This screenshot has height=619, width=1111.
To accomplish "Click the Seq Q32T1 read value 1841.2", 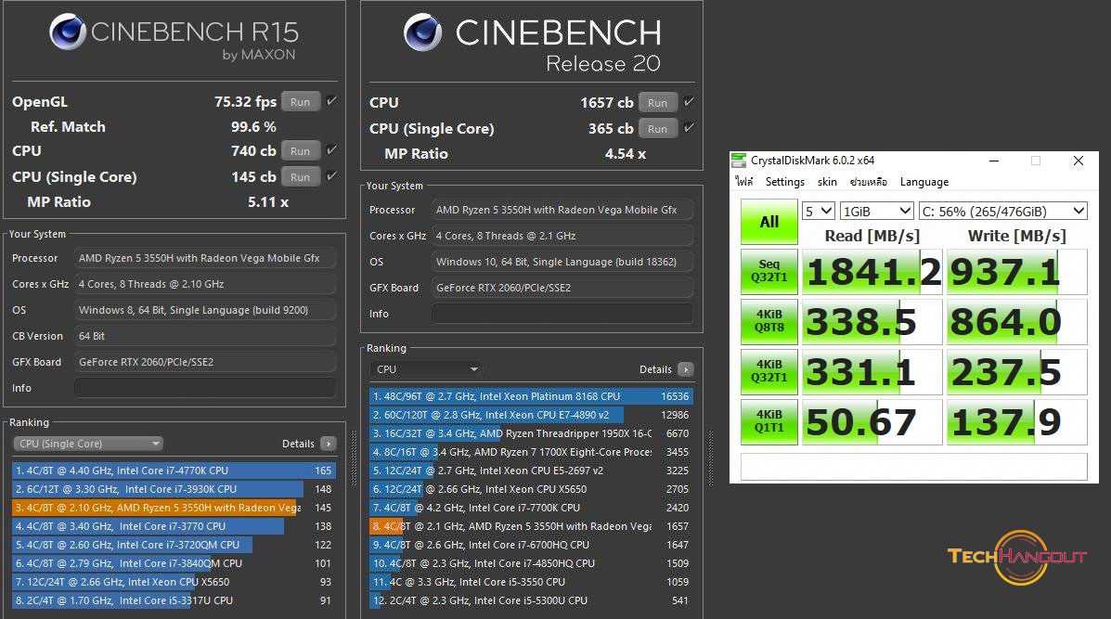I will (872, 272).
